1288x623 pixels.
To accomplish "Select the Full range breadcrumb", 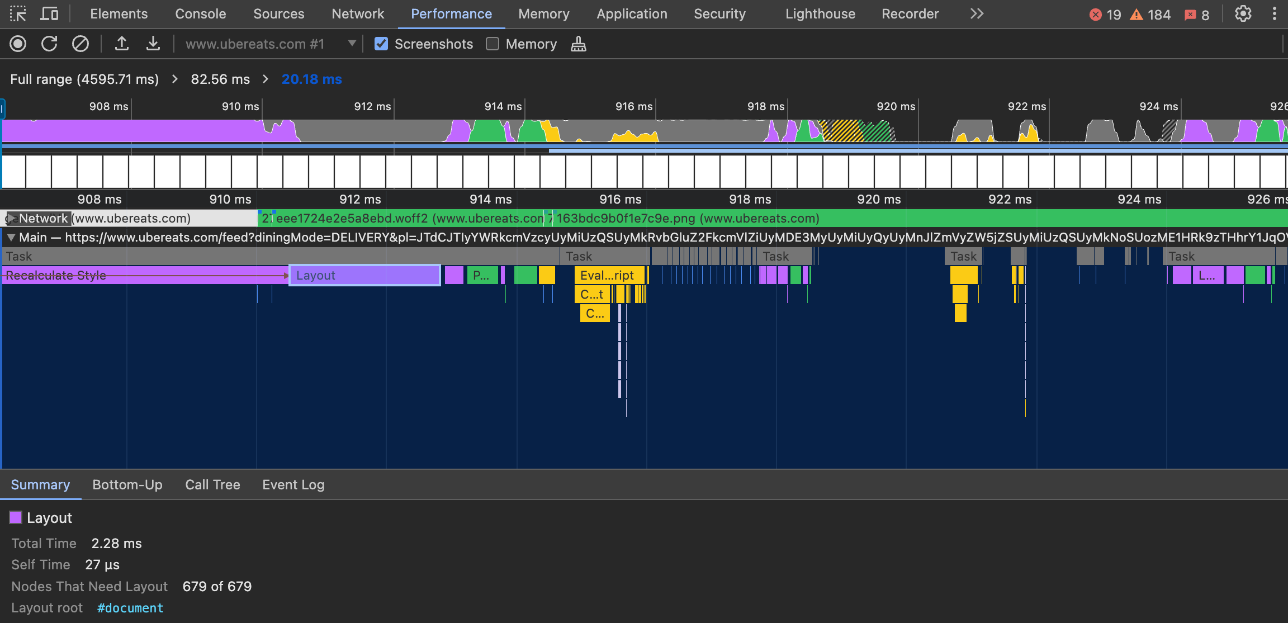I will (x=84, y=79).
